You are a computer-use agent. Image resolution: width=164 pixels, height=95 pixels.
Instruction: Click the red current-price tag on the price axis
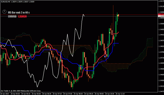pyautogui.click(x=161, y=14)
